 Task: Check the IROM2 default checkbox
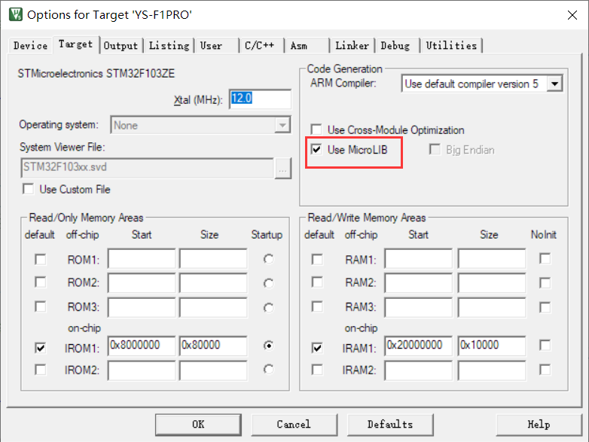tap(40, 370)
